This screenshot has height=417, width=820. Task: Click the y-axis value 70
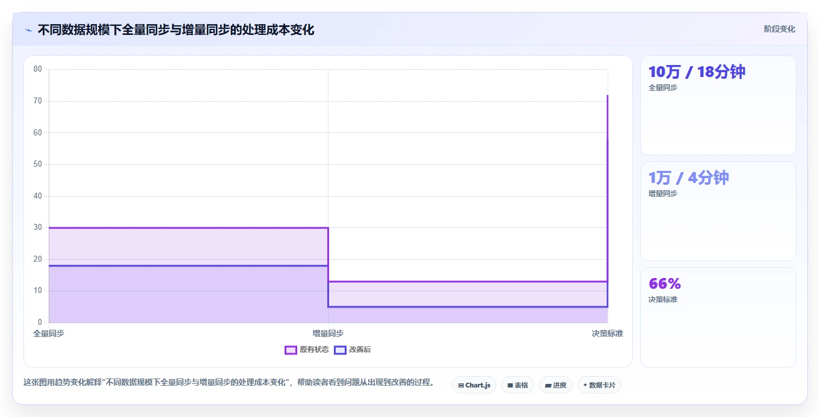pyautogui.click(x=38, y=101)
